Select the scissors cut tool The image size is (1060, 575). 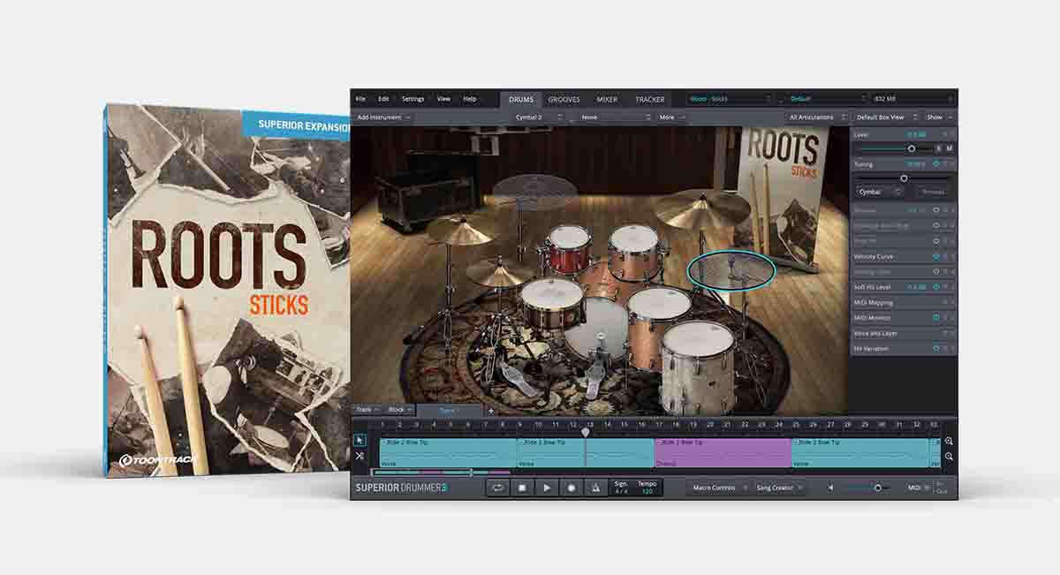pos(360,456)
